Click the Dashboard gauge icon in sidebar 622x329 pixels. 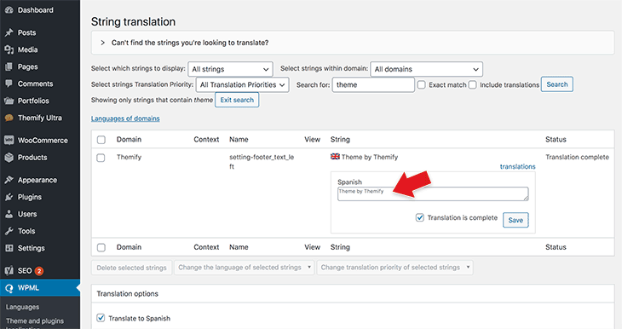click(x=9, y=10)
